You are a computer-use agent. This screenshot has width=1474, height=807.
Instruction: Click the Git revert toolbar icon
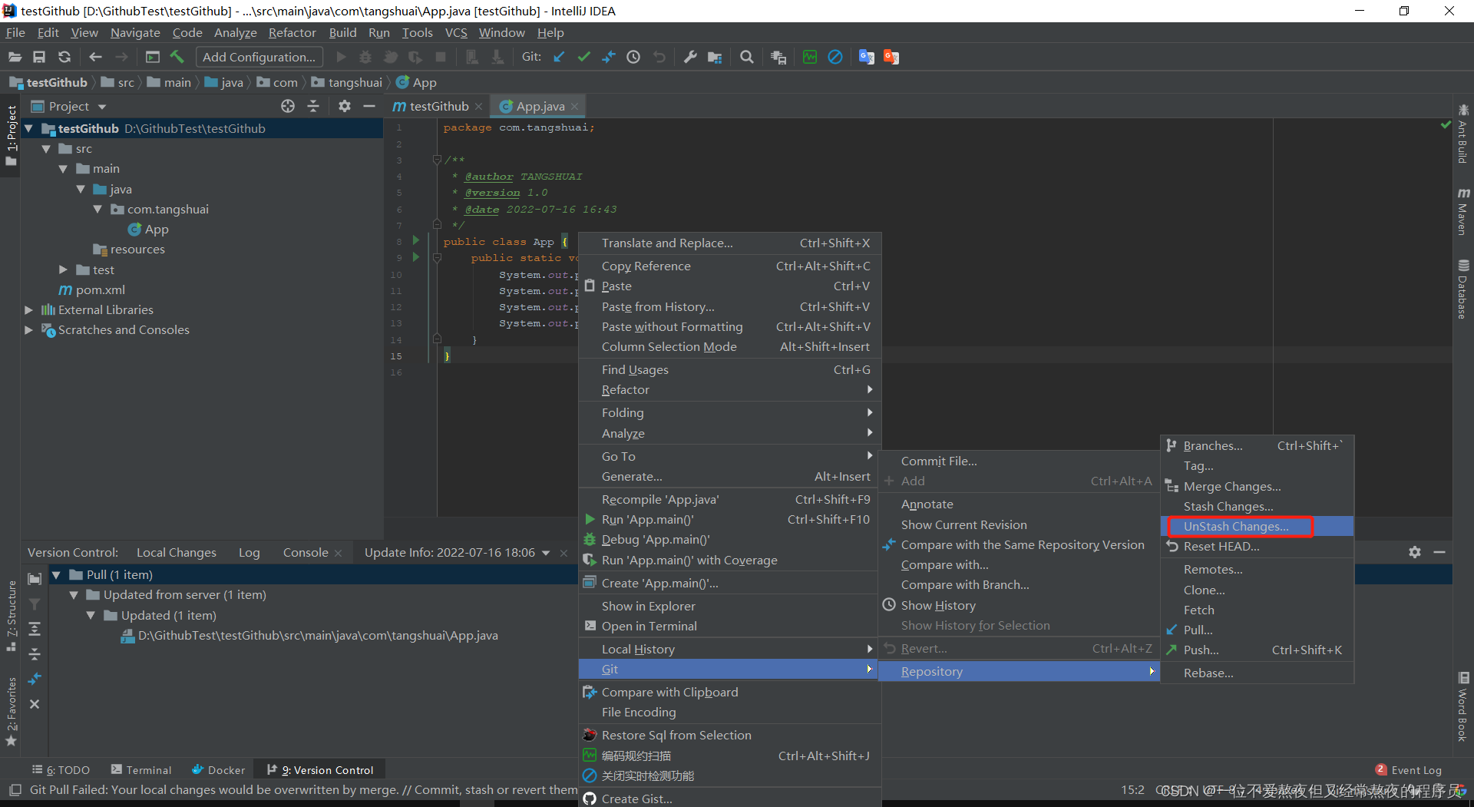point(659,57)
